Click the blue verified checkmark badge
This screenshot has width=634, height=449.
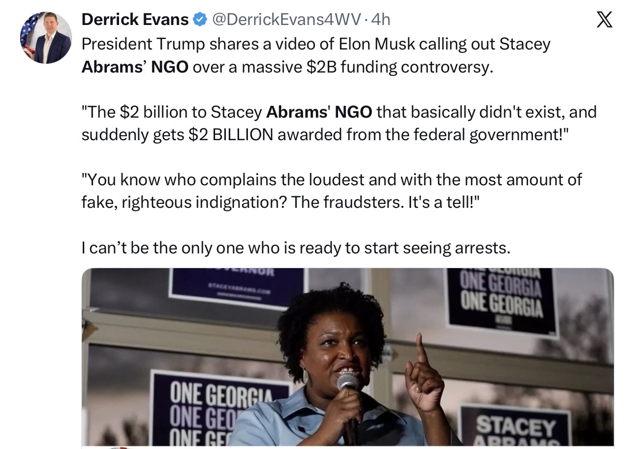click(199, 20)
